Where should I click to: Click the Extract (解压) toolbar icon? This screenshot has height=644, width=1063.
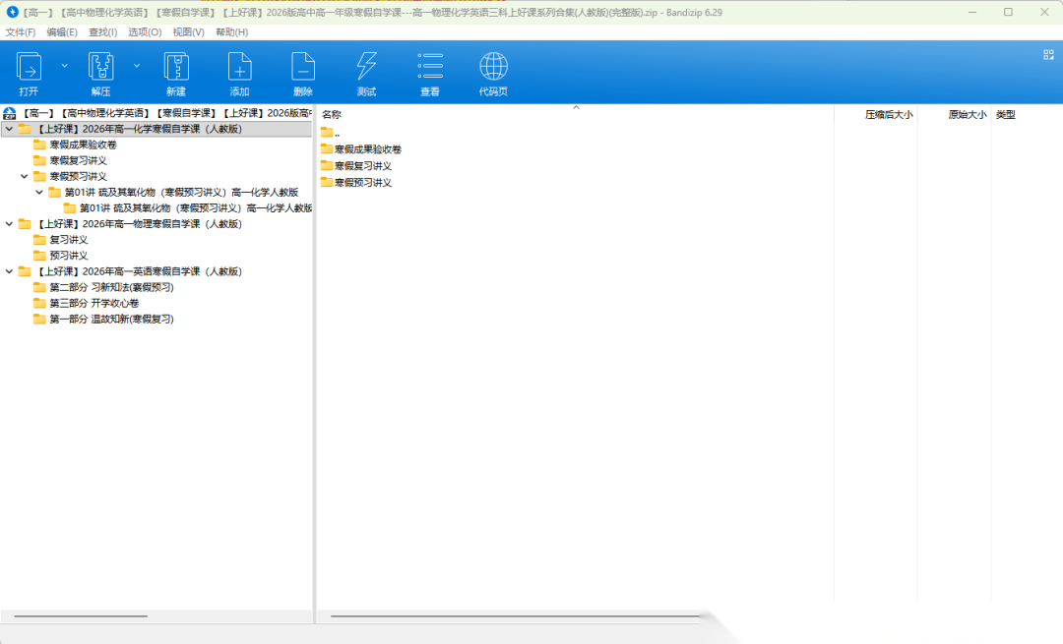click(100, 67)
